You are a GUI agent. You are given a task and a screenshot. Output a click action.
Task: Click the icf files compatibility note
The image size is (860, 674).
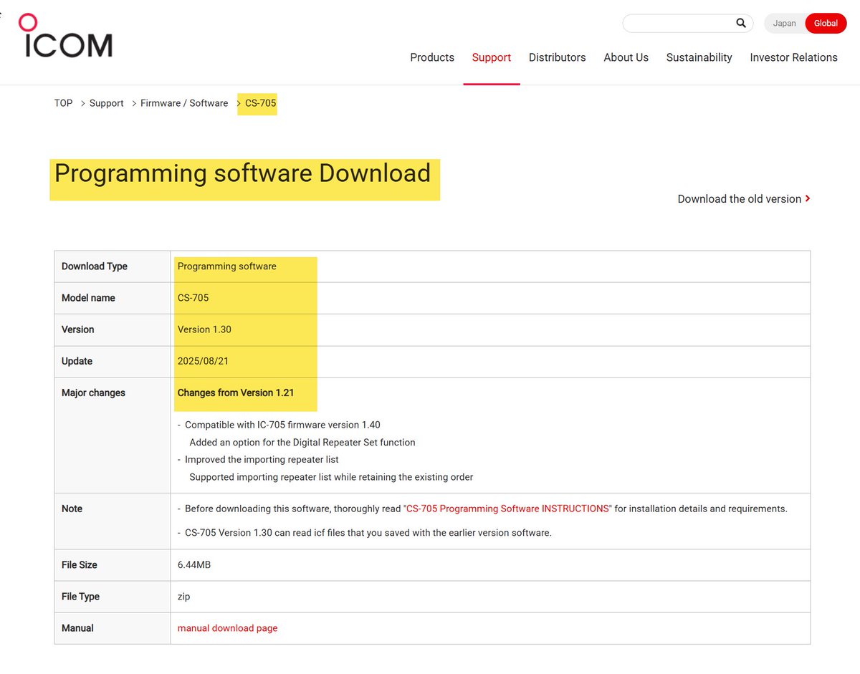(x=368, y=533)
